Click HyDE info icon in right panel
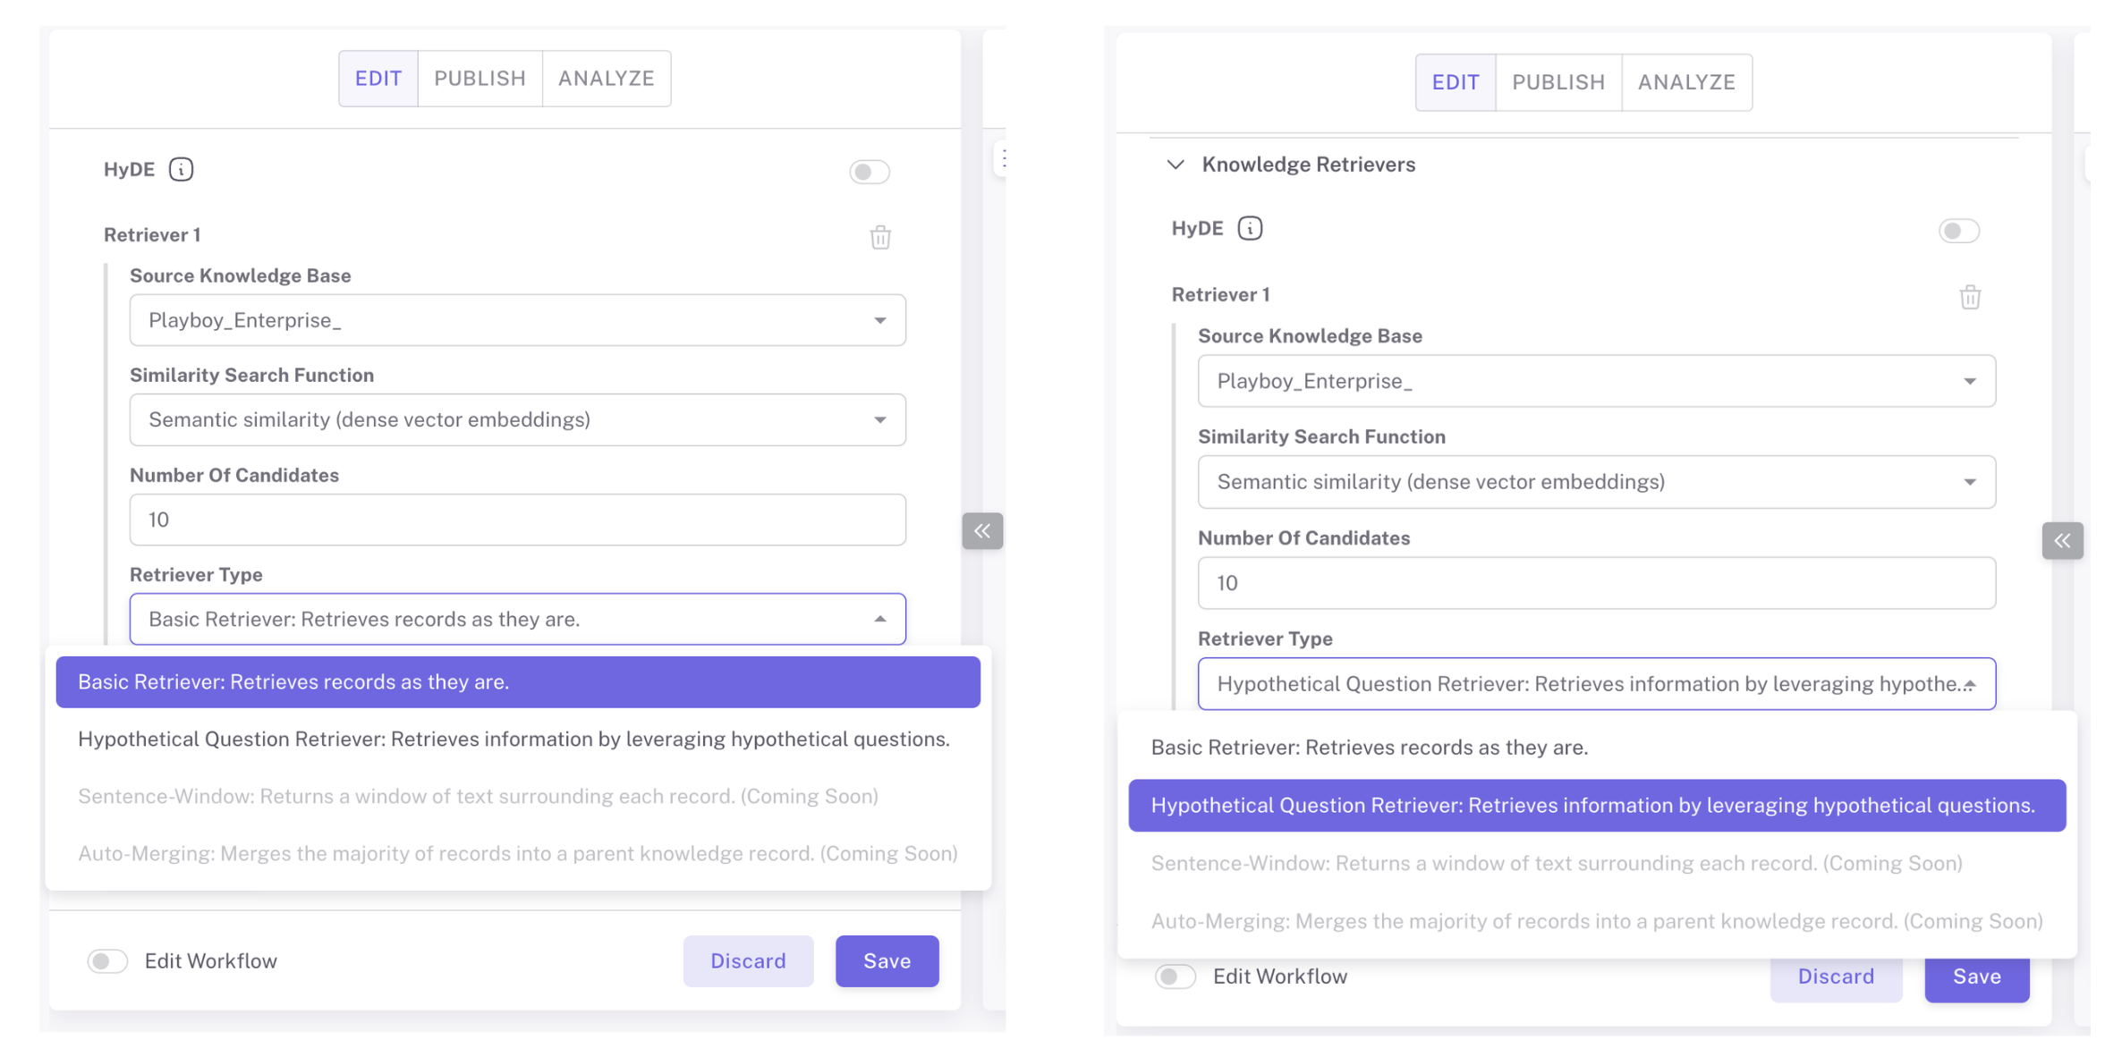 tap(1250, 229)
